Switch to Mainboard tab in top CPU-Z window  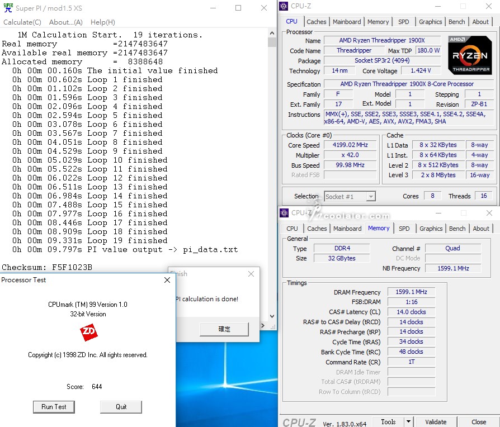click(x=347, y=22)
